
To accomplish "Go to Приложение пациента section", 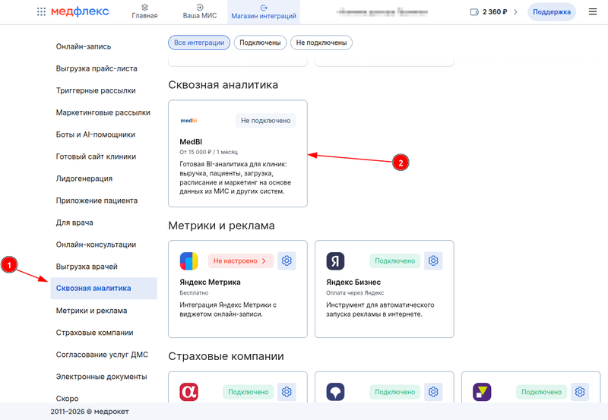I will (97, 201).
